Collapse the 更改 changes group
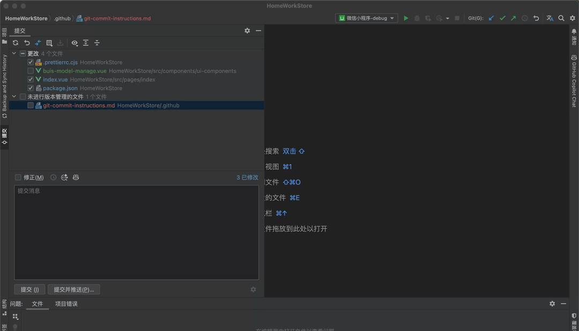The width and height of the screenshot is (579, 331). tap(13, 53)
